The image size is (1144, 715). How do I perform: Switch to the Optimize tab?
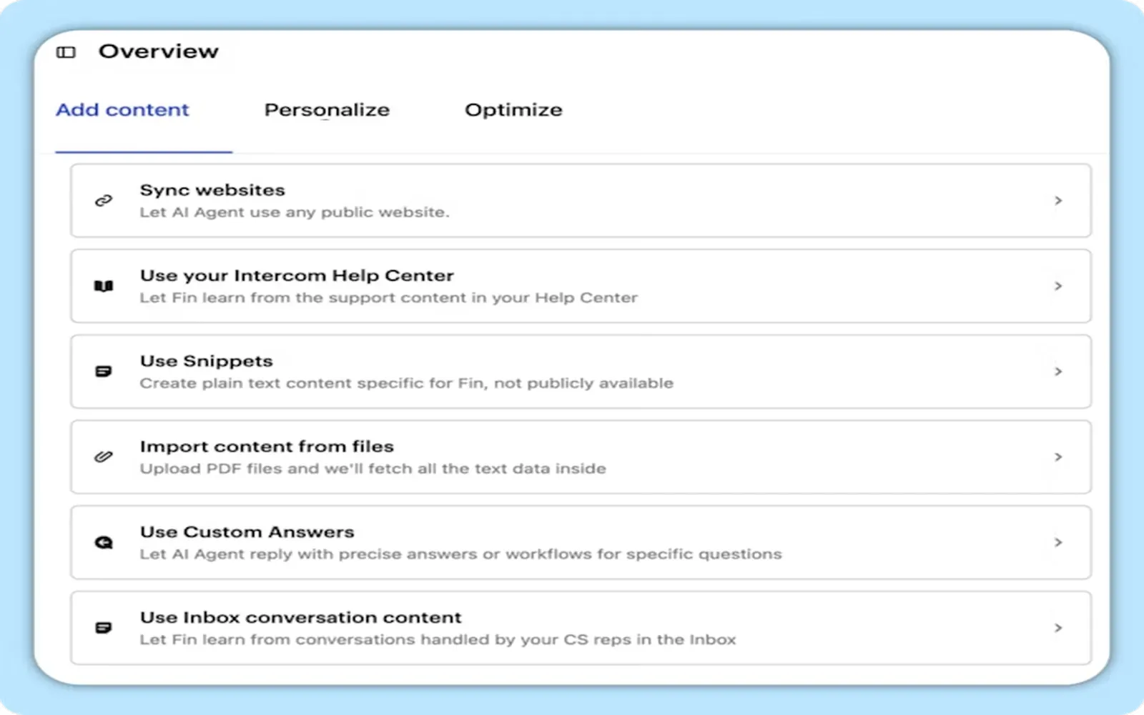tap(513, 110)
